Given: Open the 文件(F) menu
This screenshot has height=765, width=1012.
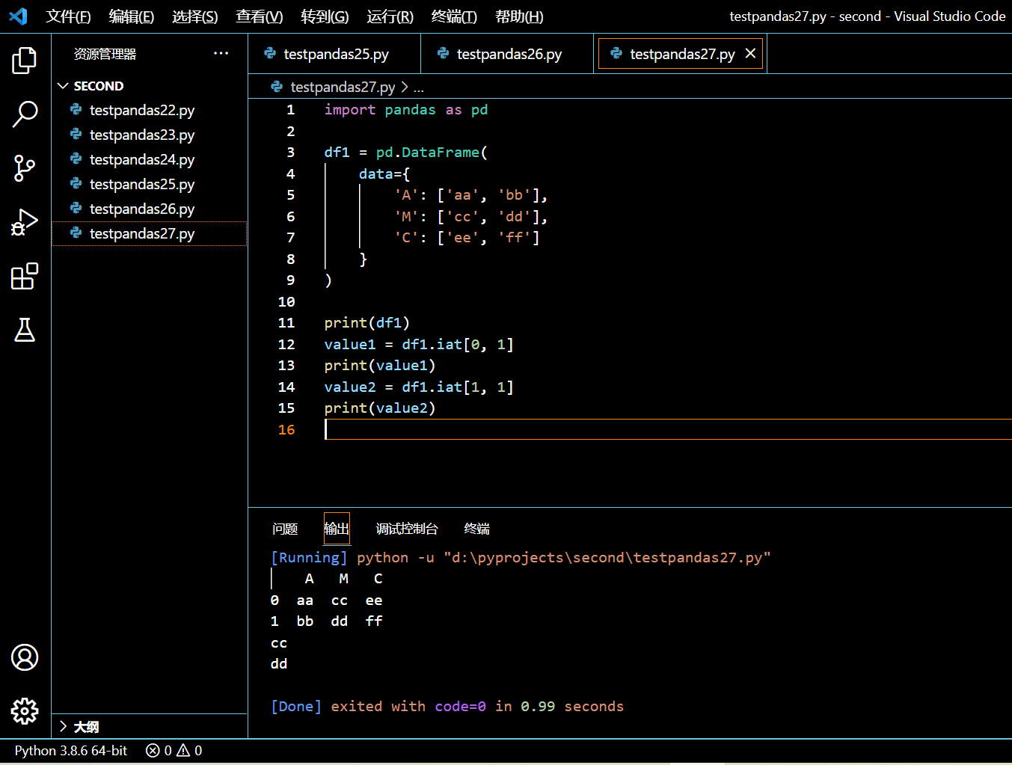Looking at the screenshot, I should [x=68, y=16].
